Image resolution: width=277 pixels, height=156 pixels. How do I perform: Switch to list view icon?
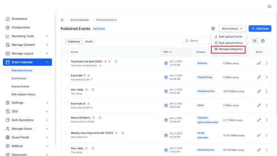[255, 41]
